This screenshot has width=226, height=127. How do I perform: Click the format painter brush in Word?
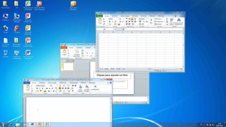tap(32, 91)
